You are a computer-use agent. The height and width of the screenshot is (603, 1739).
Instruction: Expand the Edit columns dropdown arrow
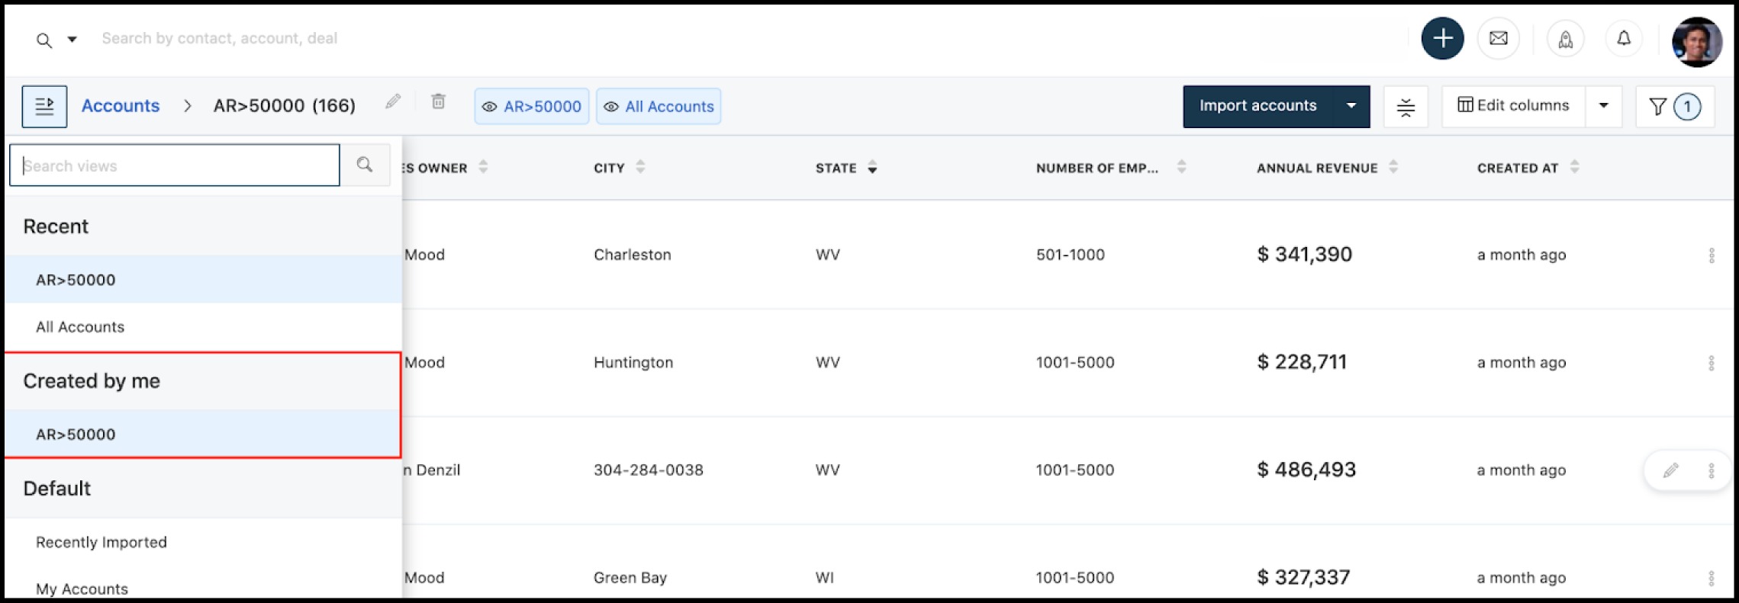(x=1604, y=106)
